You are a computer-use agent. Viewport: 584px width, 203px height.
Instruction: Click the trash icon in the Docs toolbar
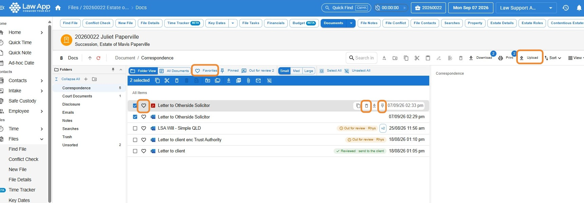pyautogui.click(x=461, y=58)
